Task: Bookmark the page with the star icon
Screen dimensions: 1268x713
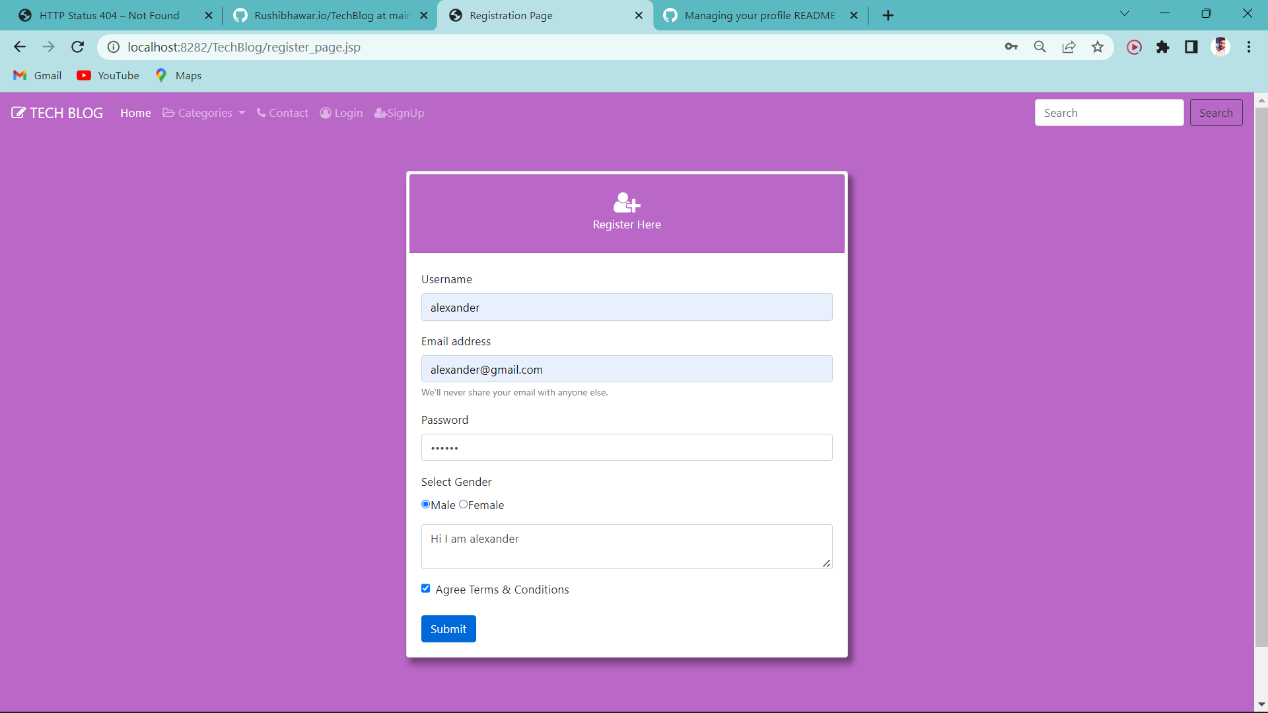Action: [x=1098, y=47]
